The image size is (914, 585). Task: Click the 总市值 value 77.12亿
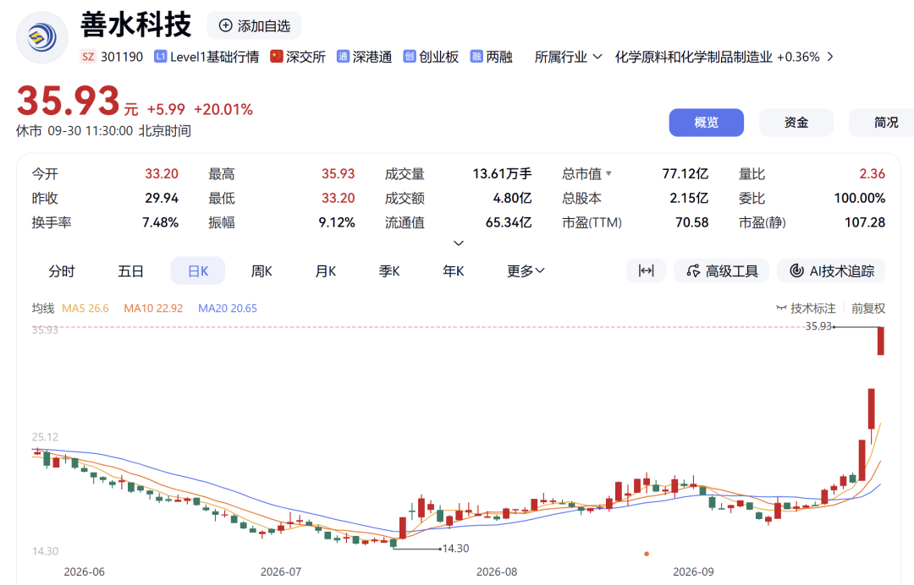click(x=685, y=173)
